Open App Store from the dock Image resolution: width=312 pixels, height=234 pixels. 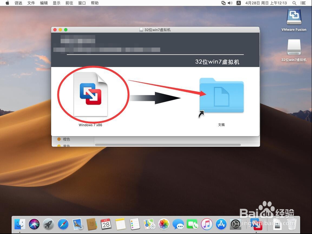point(221,224)
